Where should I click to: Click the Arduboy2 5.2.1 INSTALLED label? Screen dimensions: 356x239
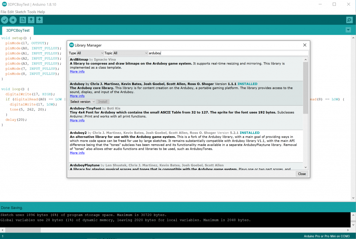(x=250, y=133)
